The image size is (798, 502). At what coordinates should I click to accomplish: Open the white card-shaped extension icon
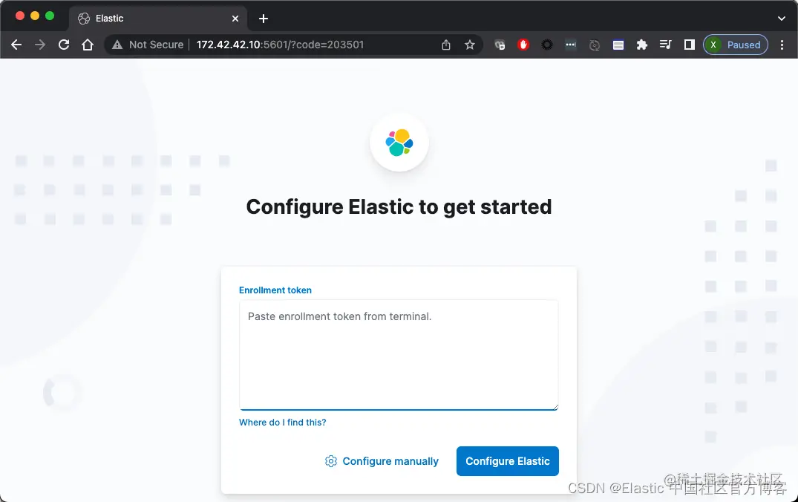[x=618, y=45]
